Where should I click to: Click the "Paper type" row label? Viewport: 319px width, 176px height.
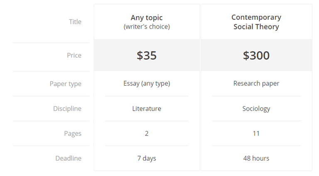[x=66, y=84]
